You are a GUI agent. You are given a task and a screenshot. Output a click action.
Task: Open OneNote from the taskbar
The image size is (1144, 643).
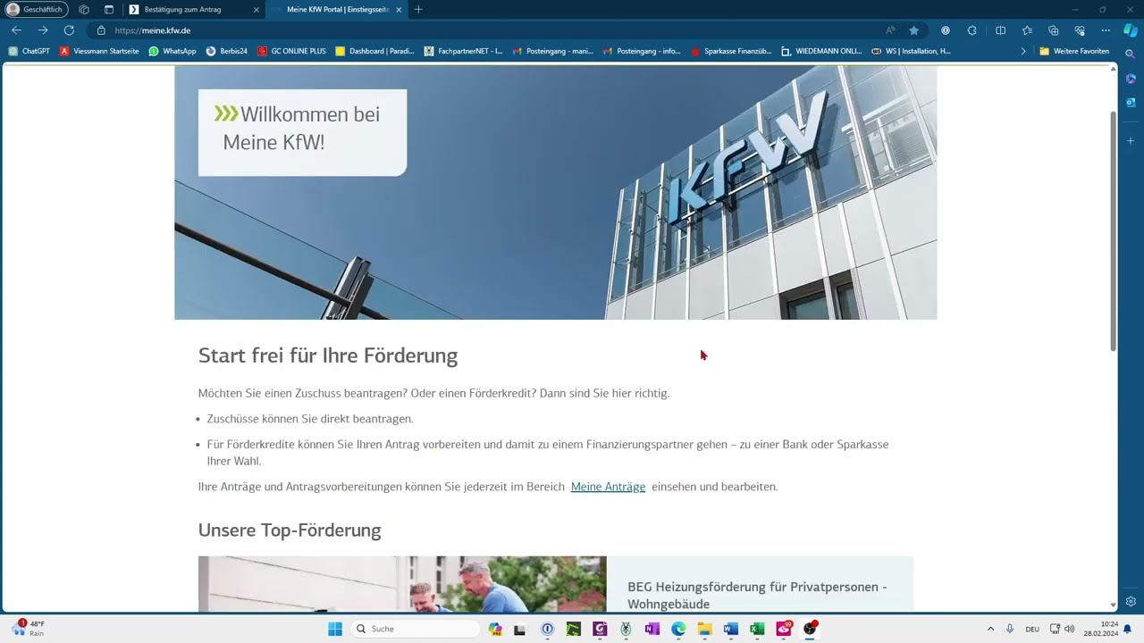tap(652, 629)
